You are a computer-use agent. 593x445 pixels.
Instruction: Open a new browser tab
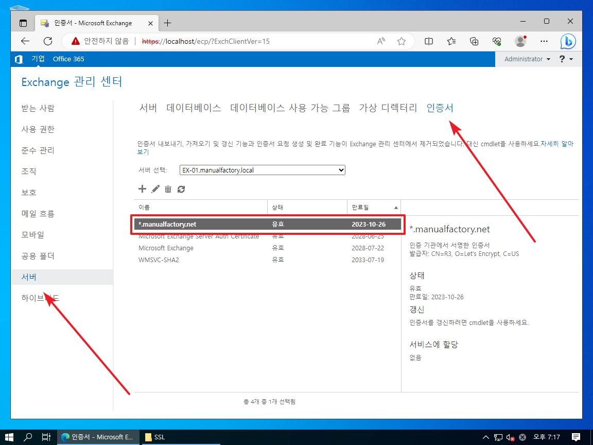pyautogui.click(x=167, y=23)
